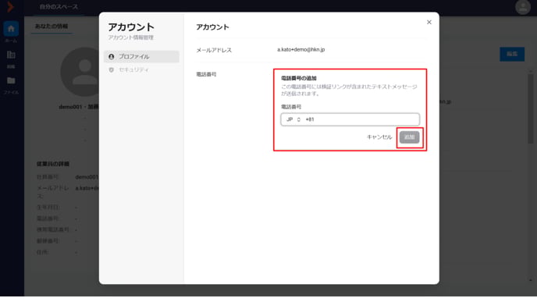Screen dimensions: 537x302
Task: Switch to the あなたの情報 tab
Action: pyautogui.click(x=52, y=27)
